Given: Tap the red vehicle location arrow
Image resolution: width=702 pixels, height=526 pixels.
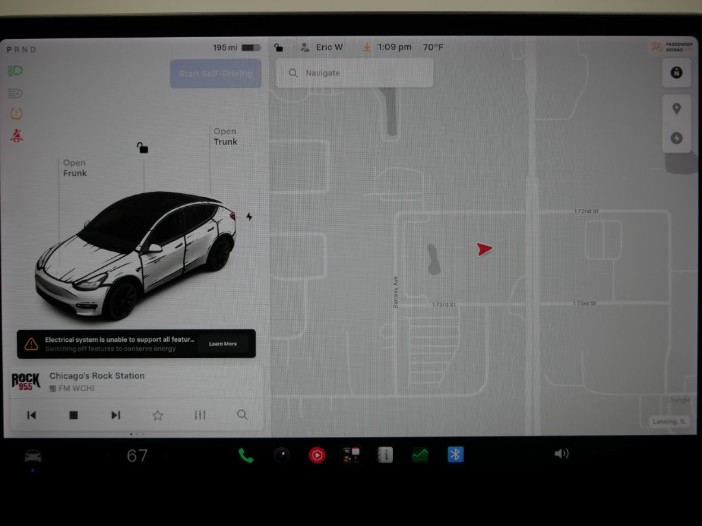Looking at the screenshot, I should [484, 249].
